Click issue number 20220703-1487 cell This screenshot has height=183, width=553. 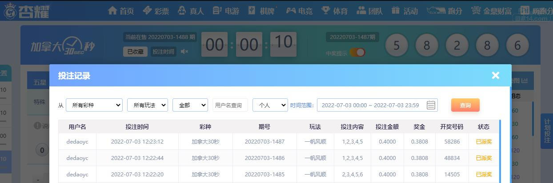pos(264,142)
